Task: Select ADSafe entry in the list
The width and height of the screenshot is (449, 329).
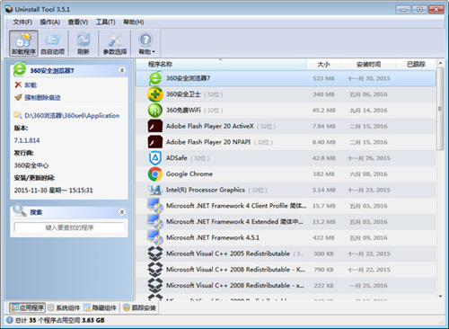Action: click(x=286, y=158)
